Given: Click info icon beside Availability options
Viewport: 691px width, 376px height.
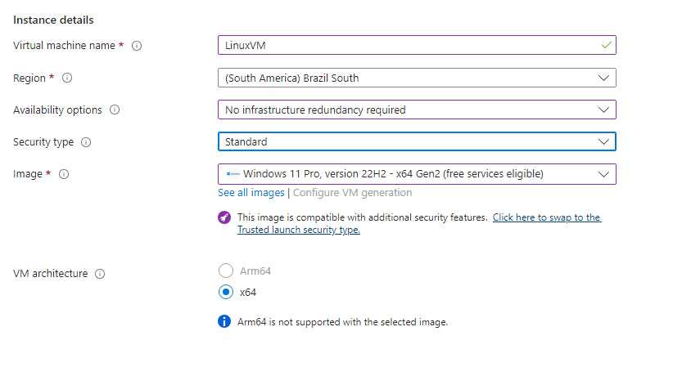Looking at the screenshot, I should point(115,110).
